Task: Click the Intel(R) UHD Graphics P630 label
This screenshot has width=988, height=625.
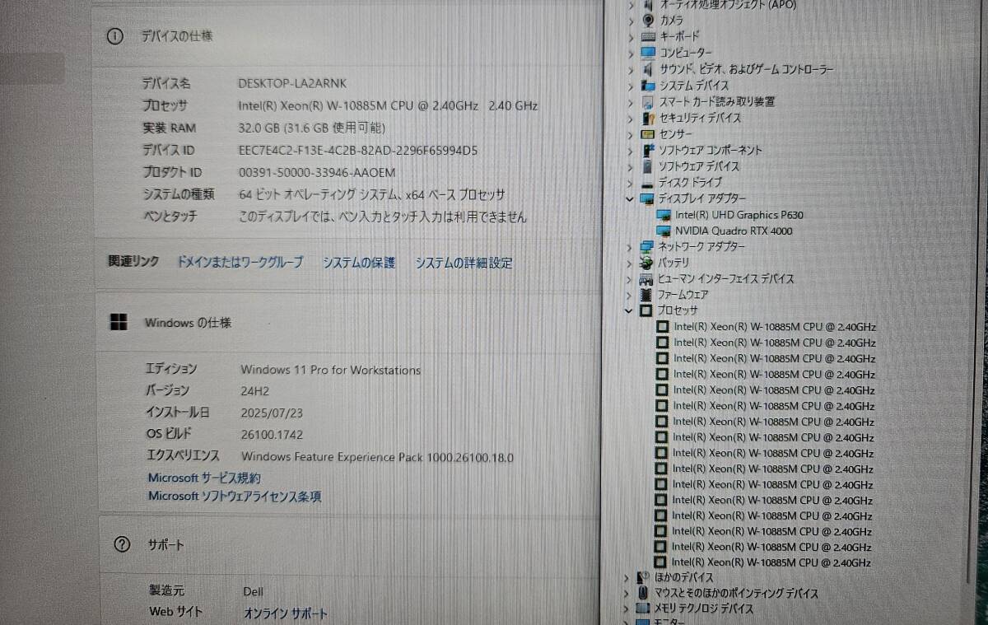Action: click(x=739, y=215)
